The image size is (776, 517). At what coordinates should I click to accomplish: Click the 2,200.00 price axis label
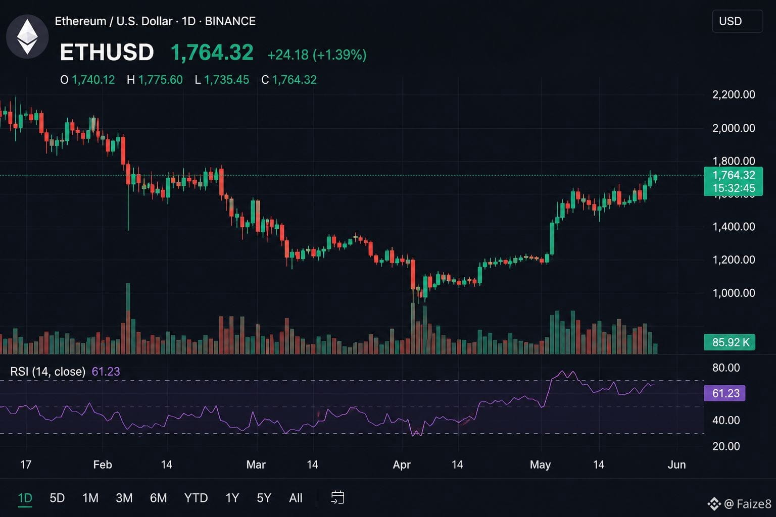point(734,94)
